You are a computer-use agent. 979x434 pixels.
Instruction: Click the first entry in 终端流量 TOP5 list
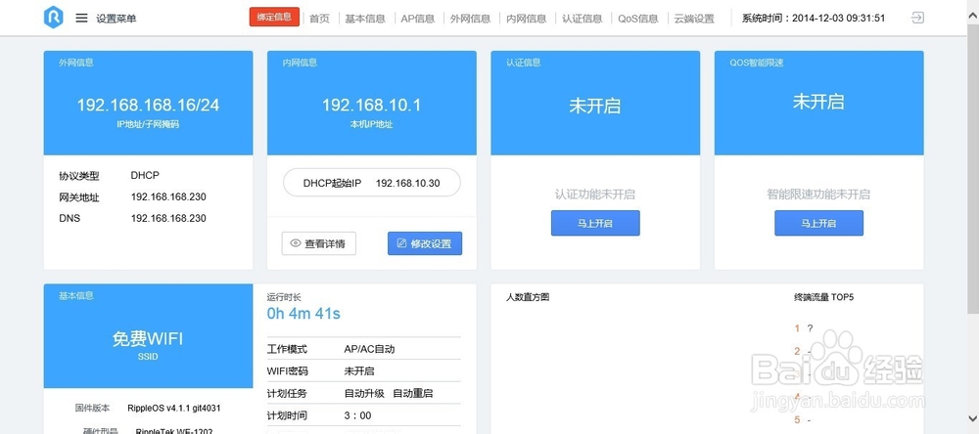[804, 328]
